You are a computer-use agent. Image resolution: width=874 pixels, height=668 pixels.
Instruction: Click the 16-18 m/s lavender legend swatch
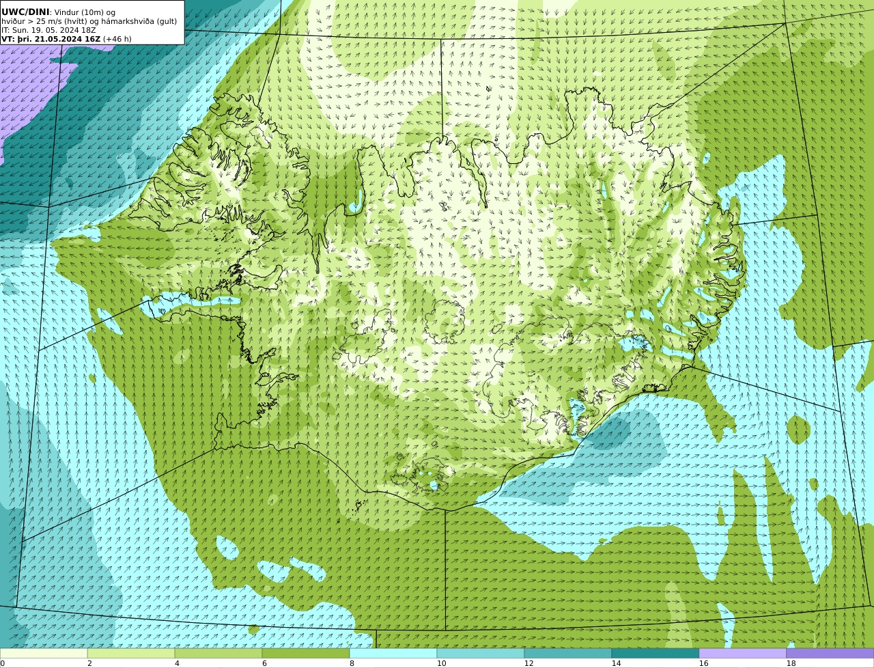click(x=743, y=653)
